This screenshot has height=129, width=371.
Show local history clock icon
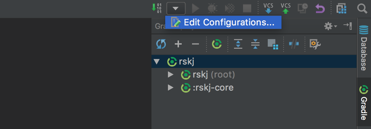click(x=303, y=9)
